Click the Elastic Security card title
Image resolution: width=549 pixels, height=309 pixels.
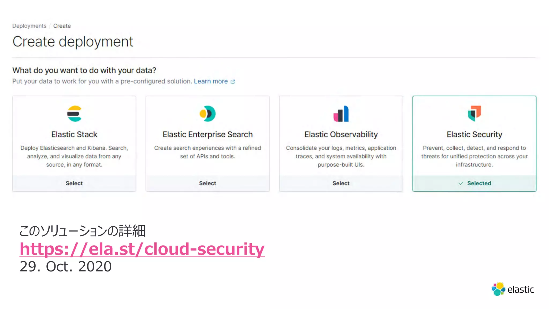coord(474,134)
